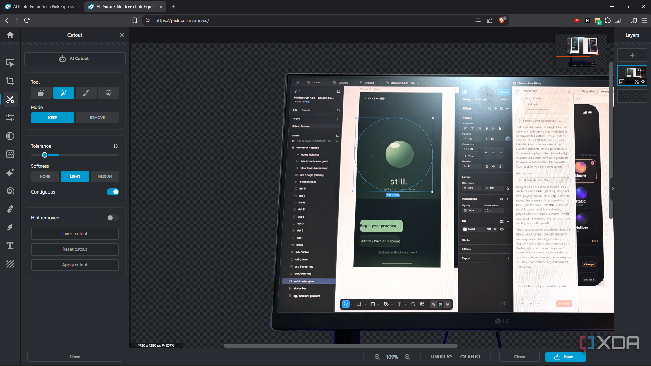Close the Cutout panel with the X

pyautogui.click(x=122, y=35)
